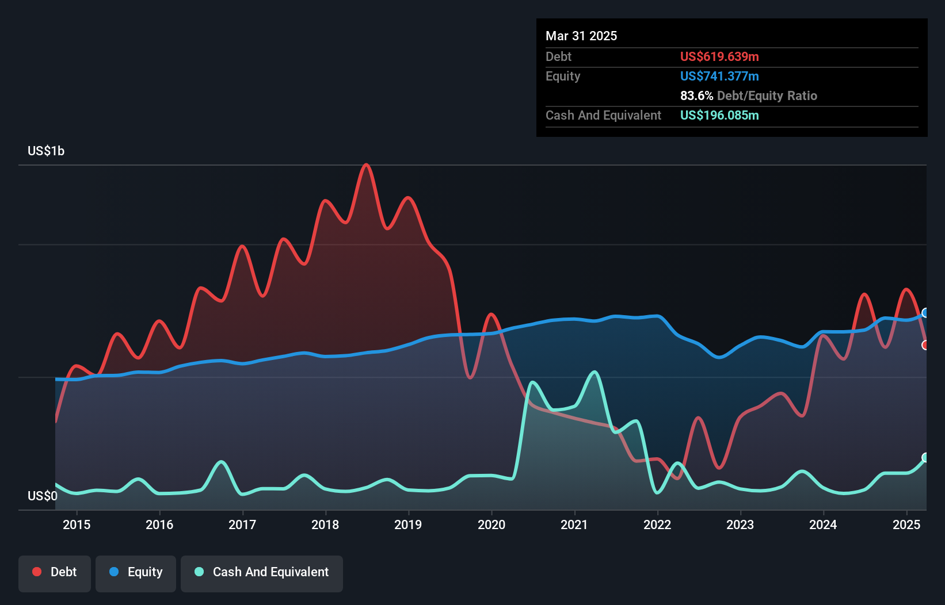Click the 2018 x-axis label
945x605 pixels.
tap(325, 524)
